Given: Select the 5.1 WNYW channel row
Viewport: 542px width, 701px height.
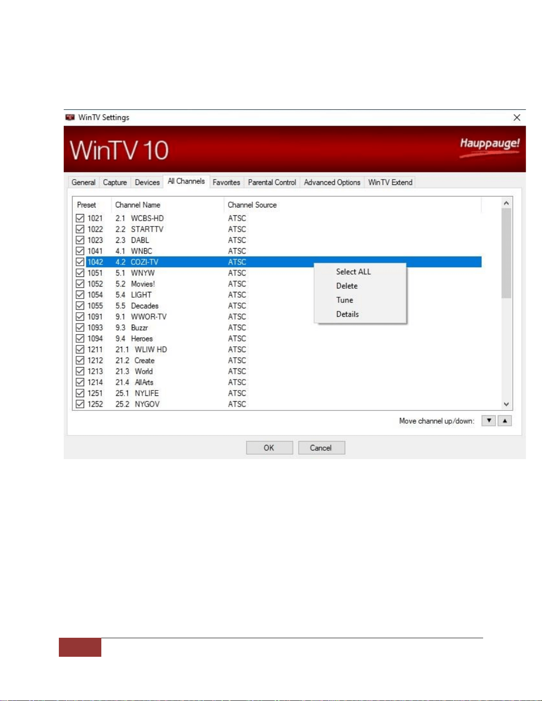Looking at the screenshot, I should (277, 273).
